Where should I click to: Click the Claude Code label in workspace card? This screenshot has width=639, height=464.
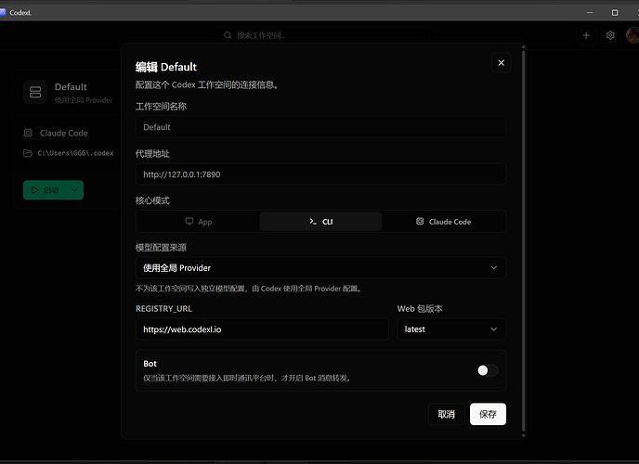(63, 133)
